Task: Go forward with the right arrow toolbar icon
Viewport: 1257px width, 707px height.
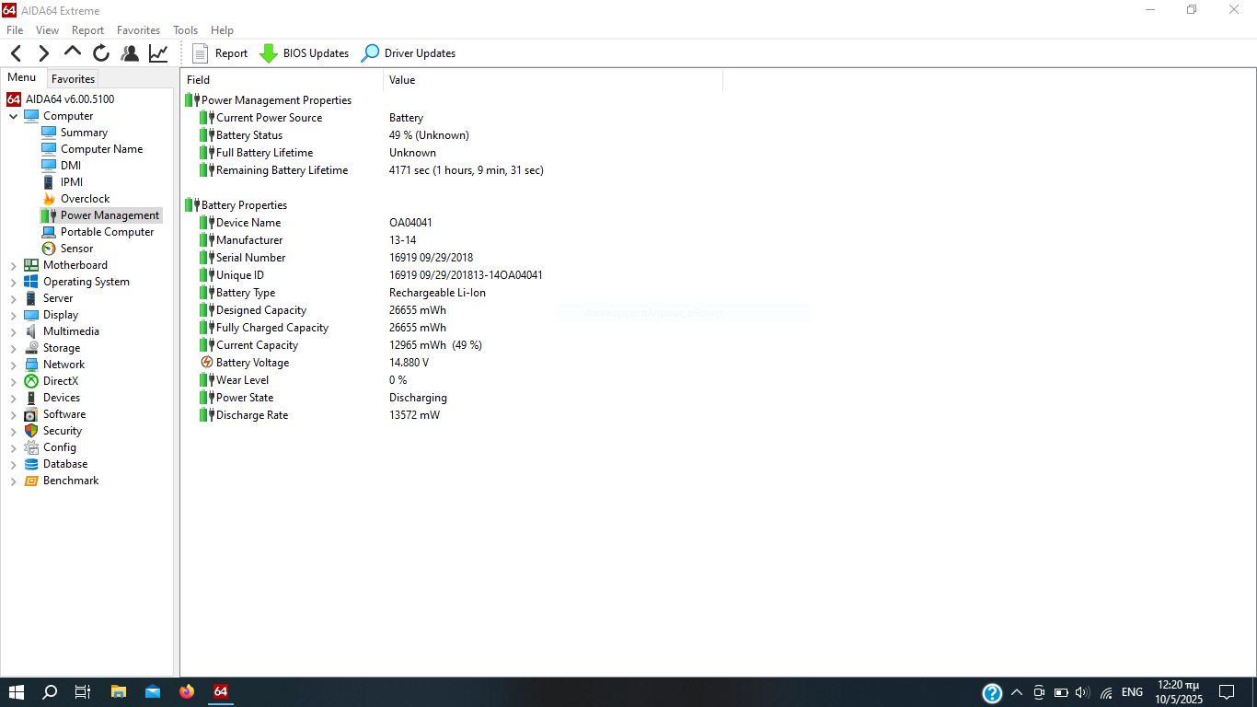Action: [x=43, y=53]
